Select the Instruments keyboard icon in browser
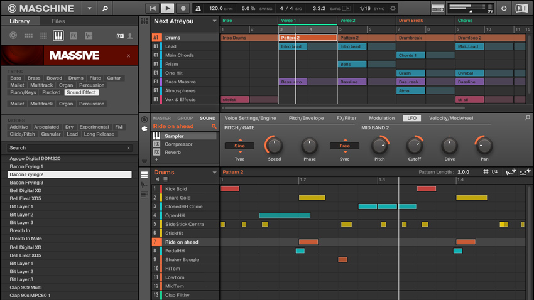 [58, 35]
